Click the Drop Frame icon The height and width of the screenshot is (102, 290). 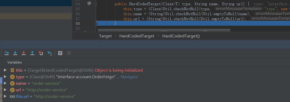click(41, 53)
